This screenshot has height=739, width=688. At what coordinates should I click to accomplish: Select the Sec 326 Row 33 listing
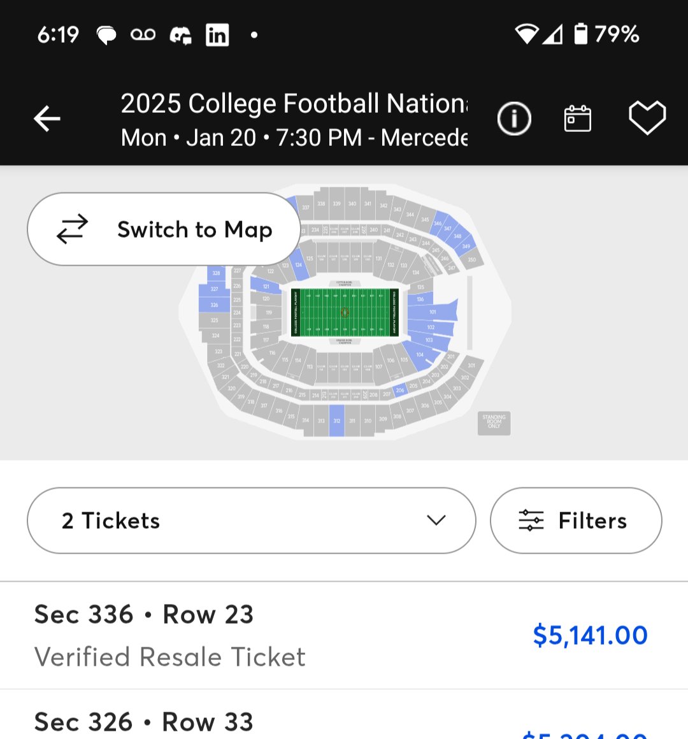coord(344,715)
